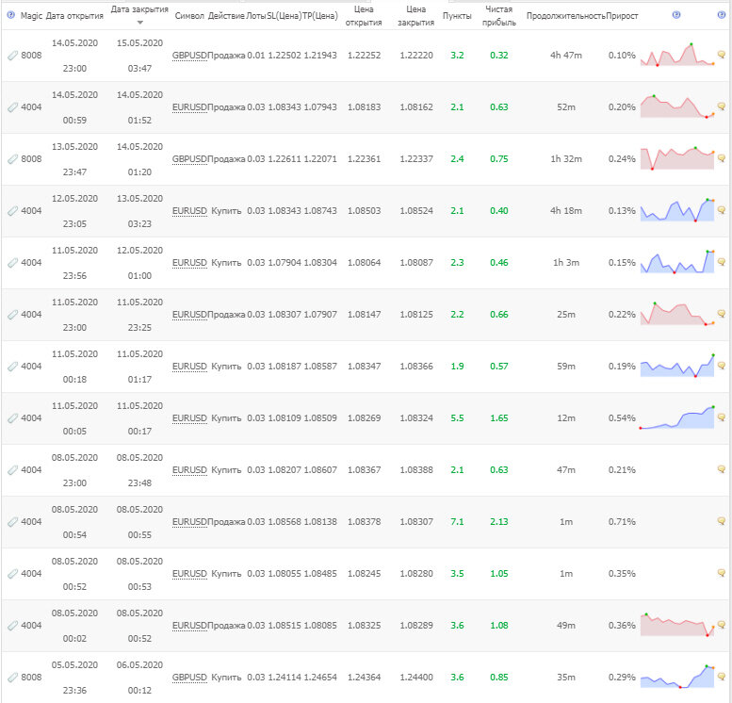
Task: Open EURUSD link in the 4h 18m row
Action: (189, 211)
